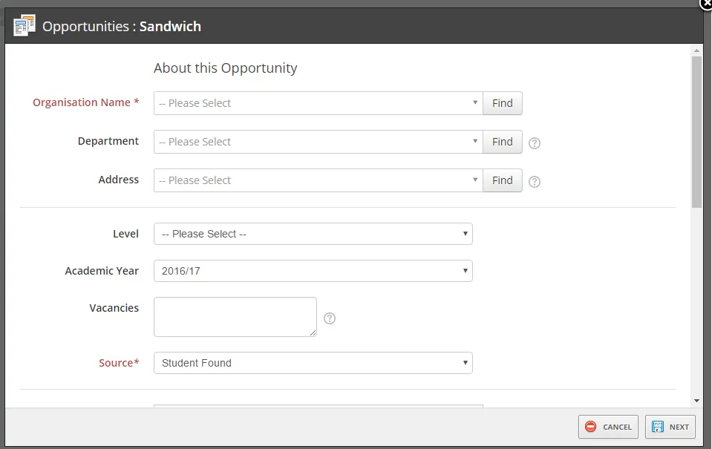Open the Address dropdown
Viewport: 712px width, 449px height.
click(x=318, y=180)
